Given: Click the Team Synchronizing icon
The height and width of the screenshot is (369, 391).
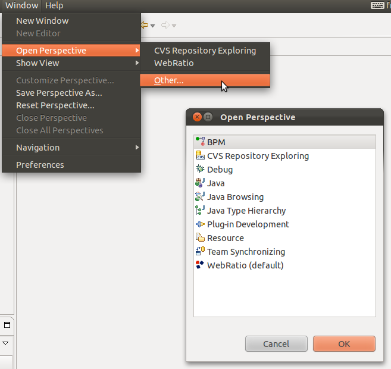Looking at the screenshot, I should [x=200, y=251].
